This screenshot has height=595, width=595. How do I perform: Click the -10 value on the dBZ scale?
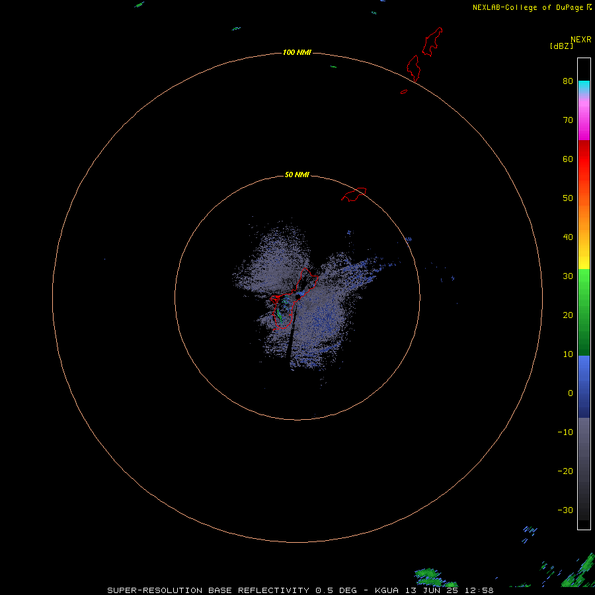tap(565, 432)
